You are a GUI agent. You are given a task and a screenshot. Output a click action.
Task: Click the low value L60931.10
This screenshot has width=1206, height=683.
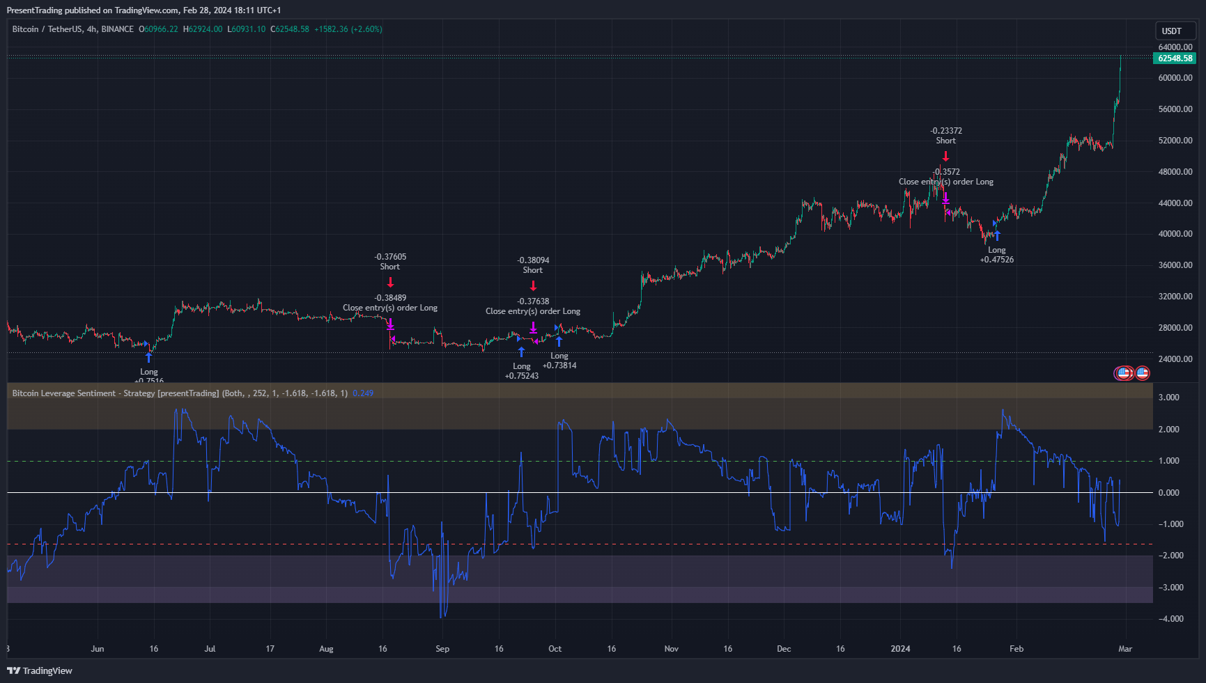coord(247,29)
